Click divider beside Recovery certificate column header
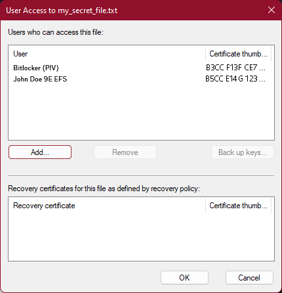The image size is (282, 293). [x=206, y=206]
